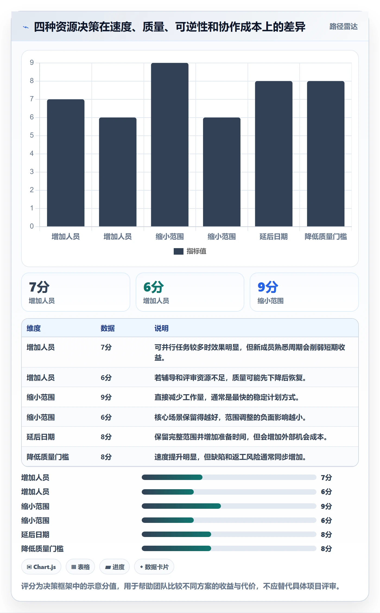This screenshot has height=613, width=380.
Task: Click the footnote text about 示意分值
Action: coord(181,586)
